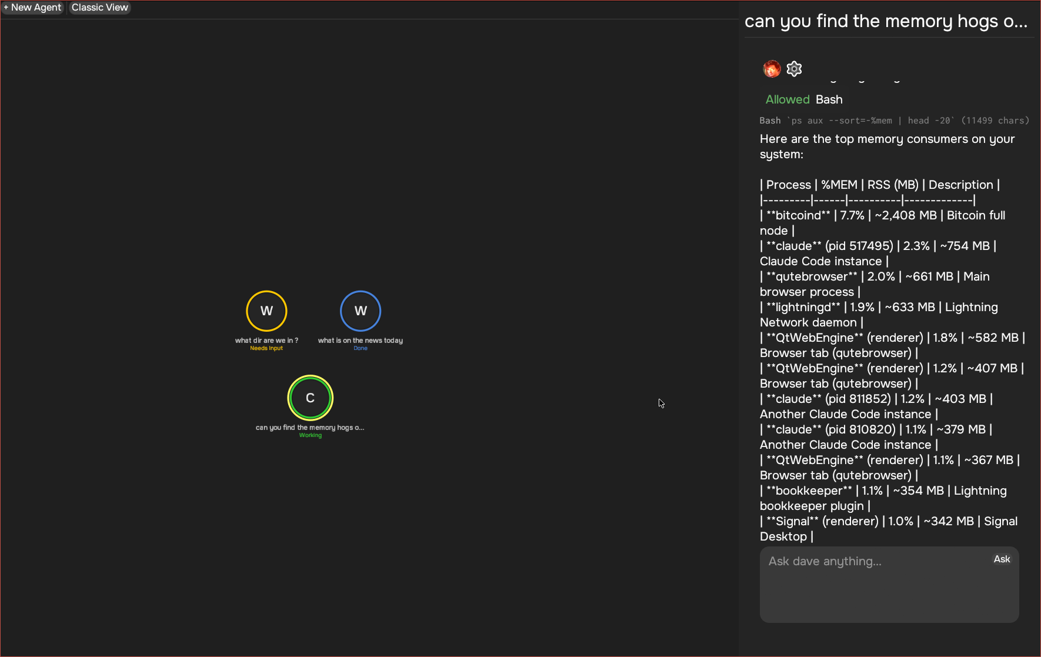Click the + New Agent button
Screen dimensions: 1041x657
[x=33, y=8]
